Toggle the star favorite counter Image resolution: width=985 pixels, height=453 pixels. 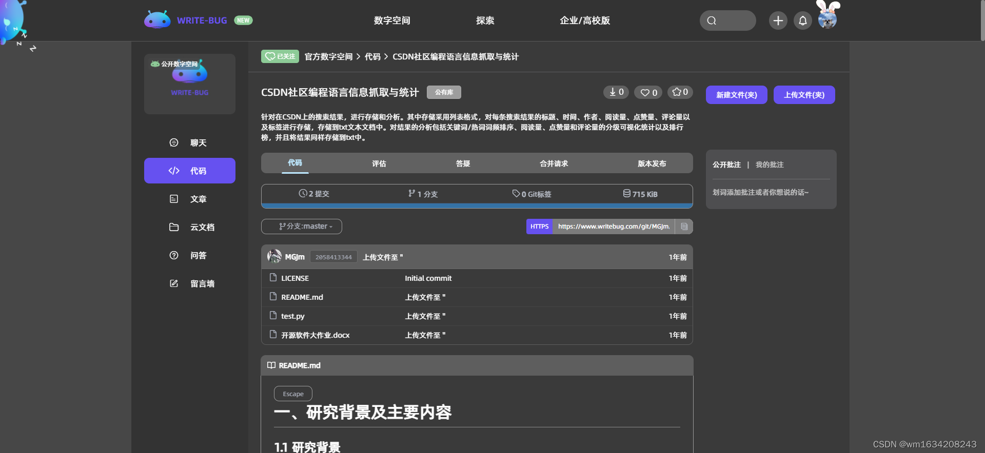coord(680,92)
